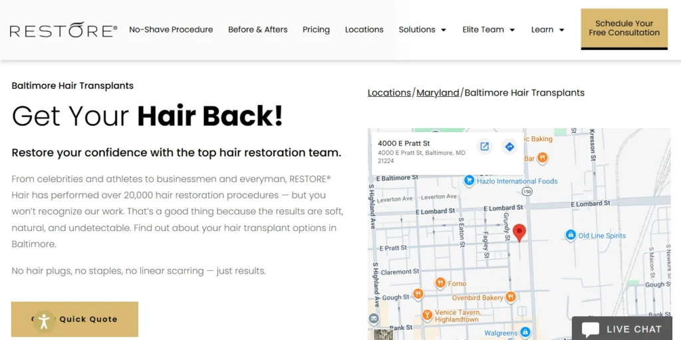Click Baltimore Hair Transplants breadcrumb text

point(525,93)
